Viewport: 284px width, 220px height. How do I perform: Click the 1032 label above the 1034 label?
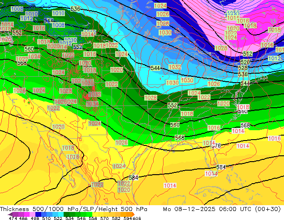[95, 94]
